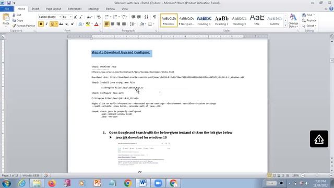Switch to the View tab
Screen dimensions: 334x188
pos(125,9)
